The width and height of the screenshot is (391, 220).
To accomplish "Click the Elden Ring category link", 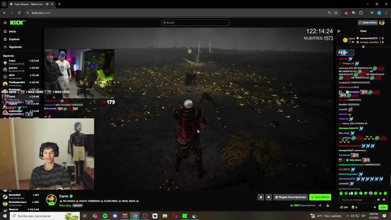I will click(65, 205).
